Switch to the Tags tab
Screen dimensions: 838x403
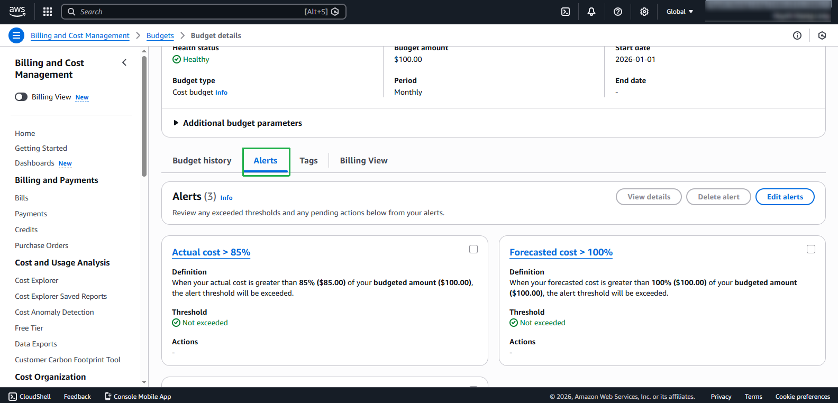click(308, 160)
